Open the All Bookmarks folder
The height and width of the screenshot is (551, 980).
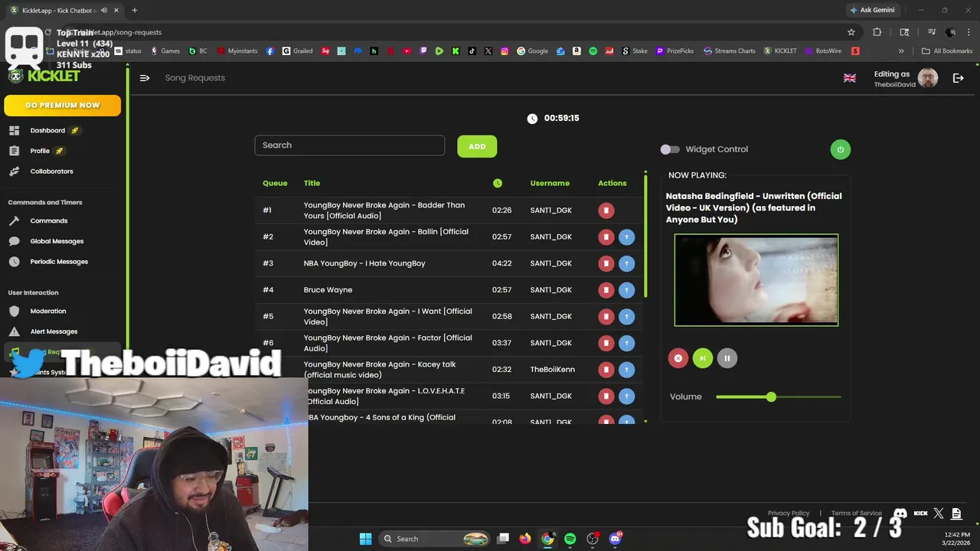(947, 51)
